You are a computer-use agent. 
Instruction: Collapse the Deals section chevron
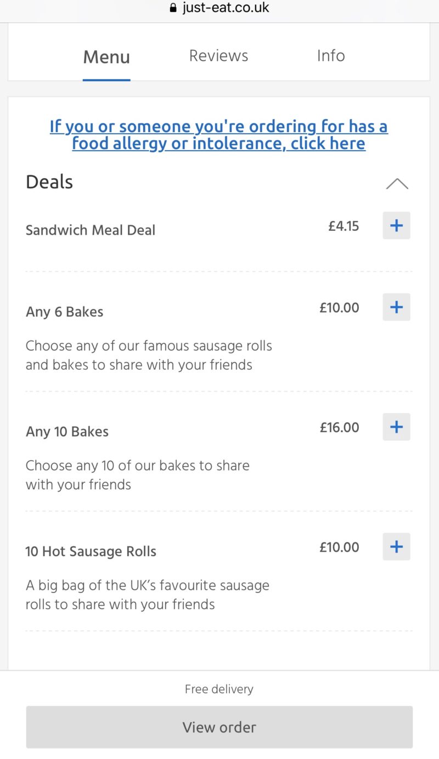point(397,184)
